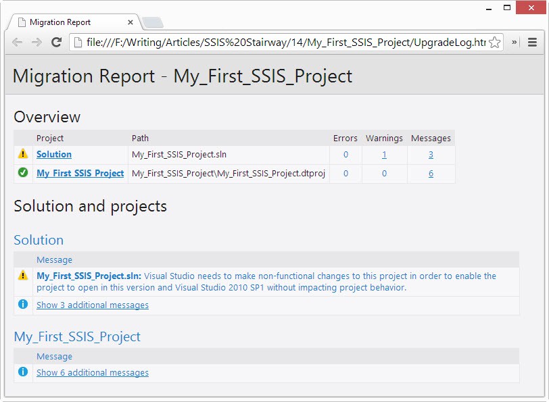The image size is (549, 402).
Task: Click the Solution warnings count link
Action: [384, 155]
